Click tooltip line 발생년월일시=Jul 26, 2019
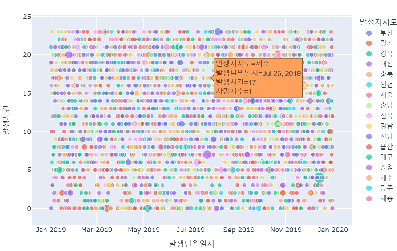This screenshot has height=251, width=397. point(258,73)
